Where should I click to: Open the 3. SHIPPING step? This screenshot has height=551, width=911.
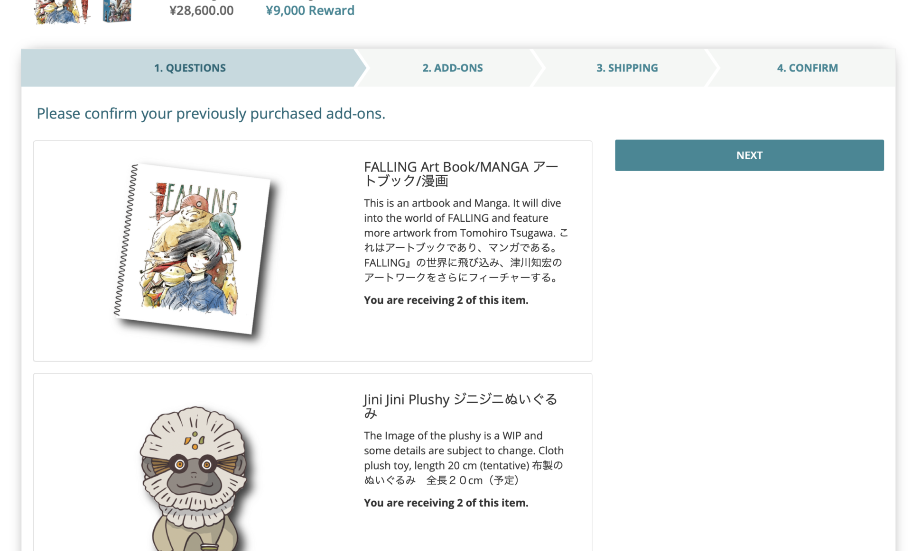click(627, 68)
